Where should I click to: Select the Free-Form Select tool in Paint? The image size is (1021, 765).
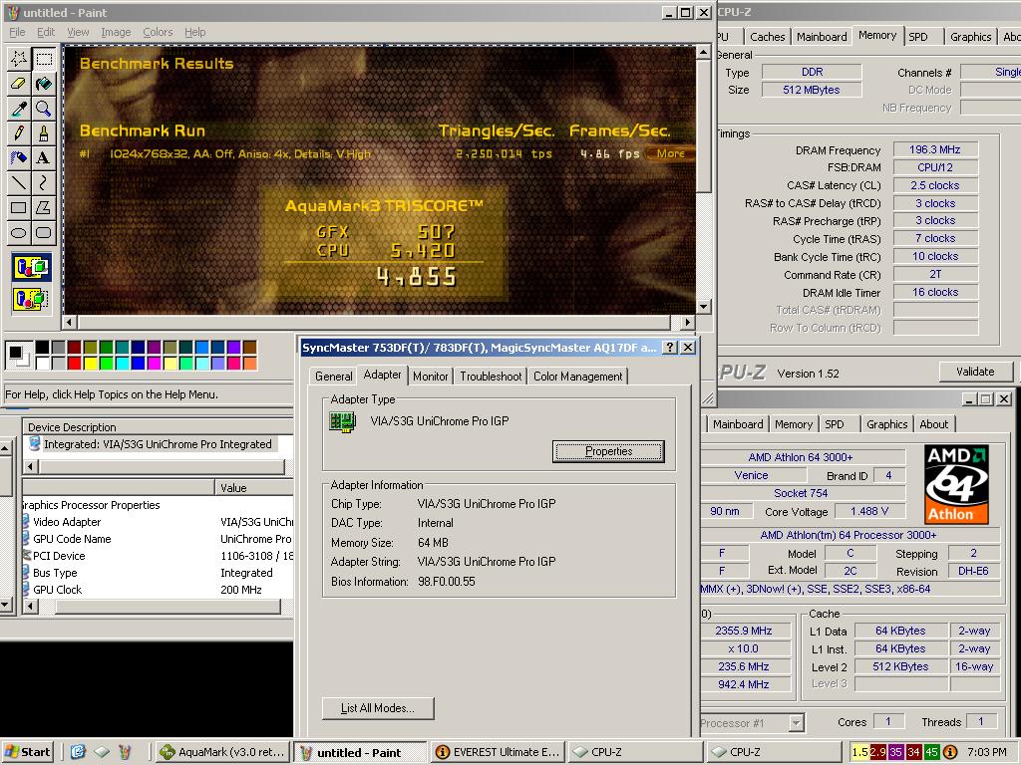click(18, 59)
